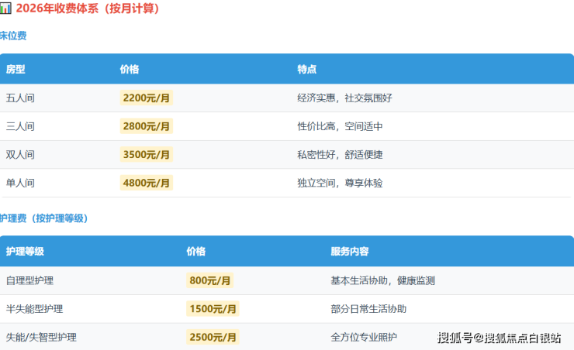Click the 护理等级 column header
The image size is (574, 350).
tap(25, 252)
